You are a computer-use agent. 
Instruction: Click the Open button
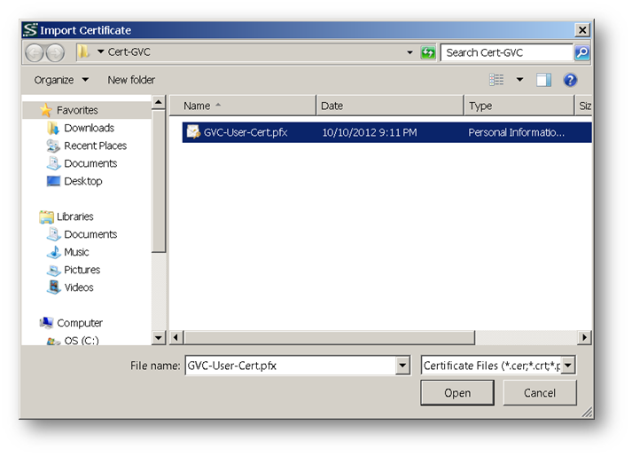coord(457,393)
